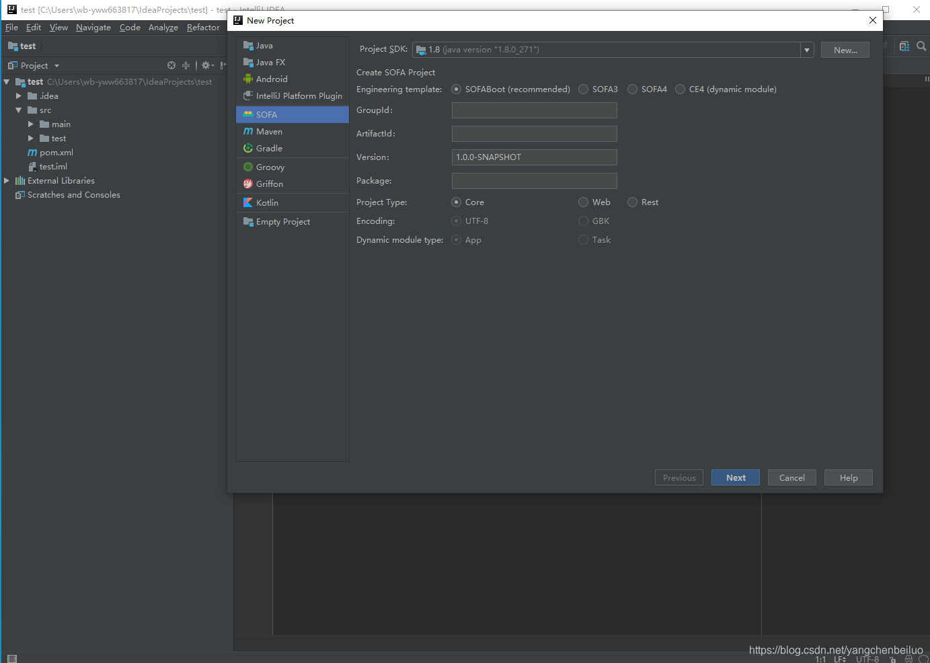Select the Kotlin project type icon
The width and height of the screenshot is (930, 663).
point(248,202)
